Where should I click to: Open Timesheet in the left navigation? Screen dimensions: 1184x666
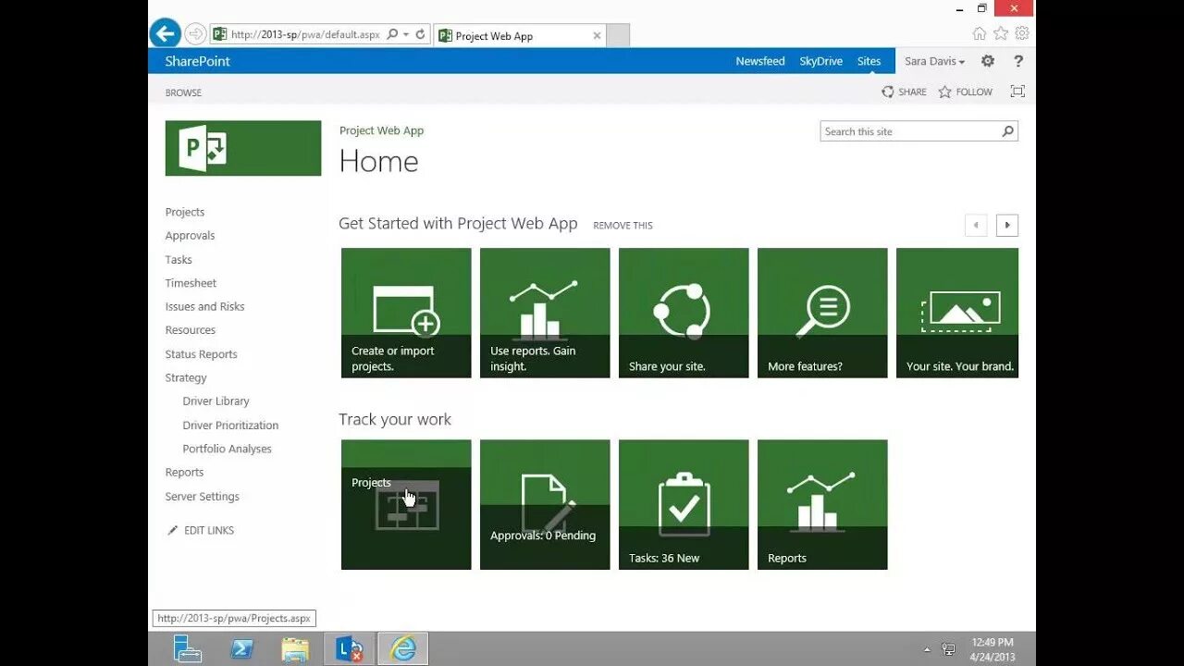coord(191,283)
